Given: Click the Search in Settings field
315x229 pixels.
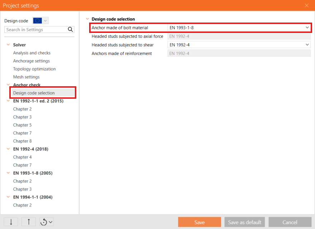Looking at the screenshot, I should pyautogui.click(x=36, y=30).
